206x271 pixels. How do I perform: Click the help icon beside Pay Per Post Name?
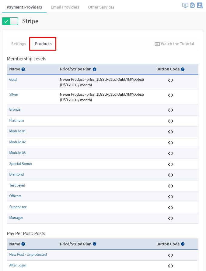click(x=23, y=244)
